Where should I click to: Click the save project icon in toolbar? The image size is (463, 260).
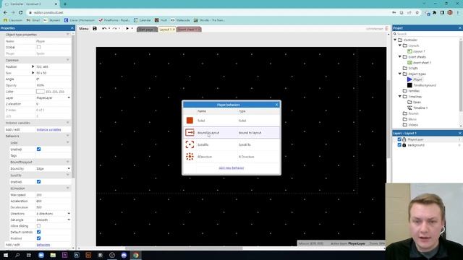[x=95, y=29]
